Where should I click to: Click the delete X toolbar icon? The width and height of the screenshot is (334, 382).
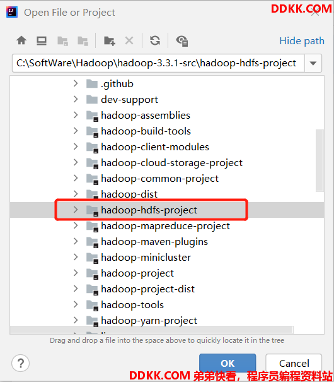[x=129, y=40]
